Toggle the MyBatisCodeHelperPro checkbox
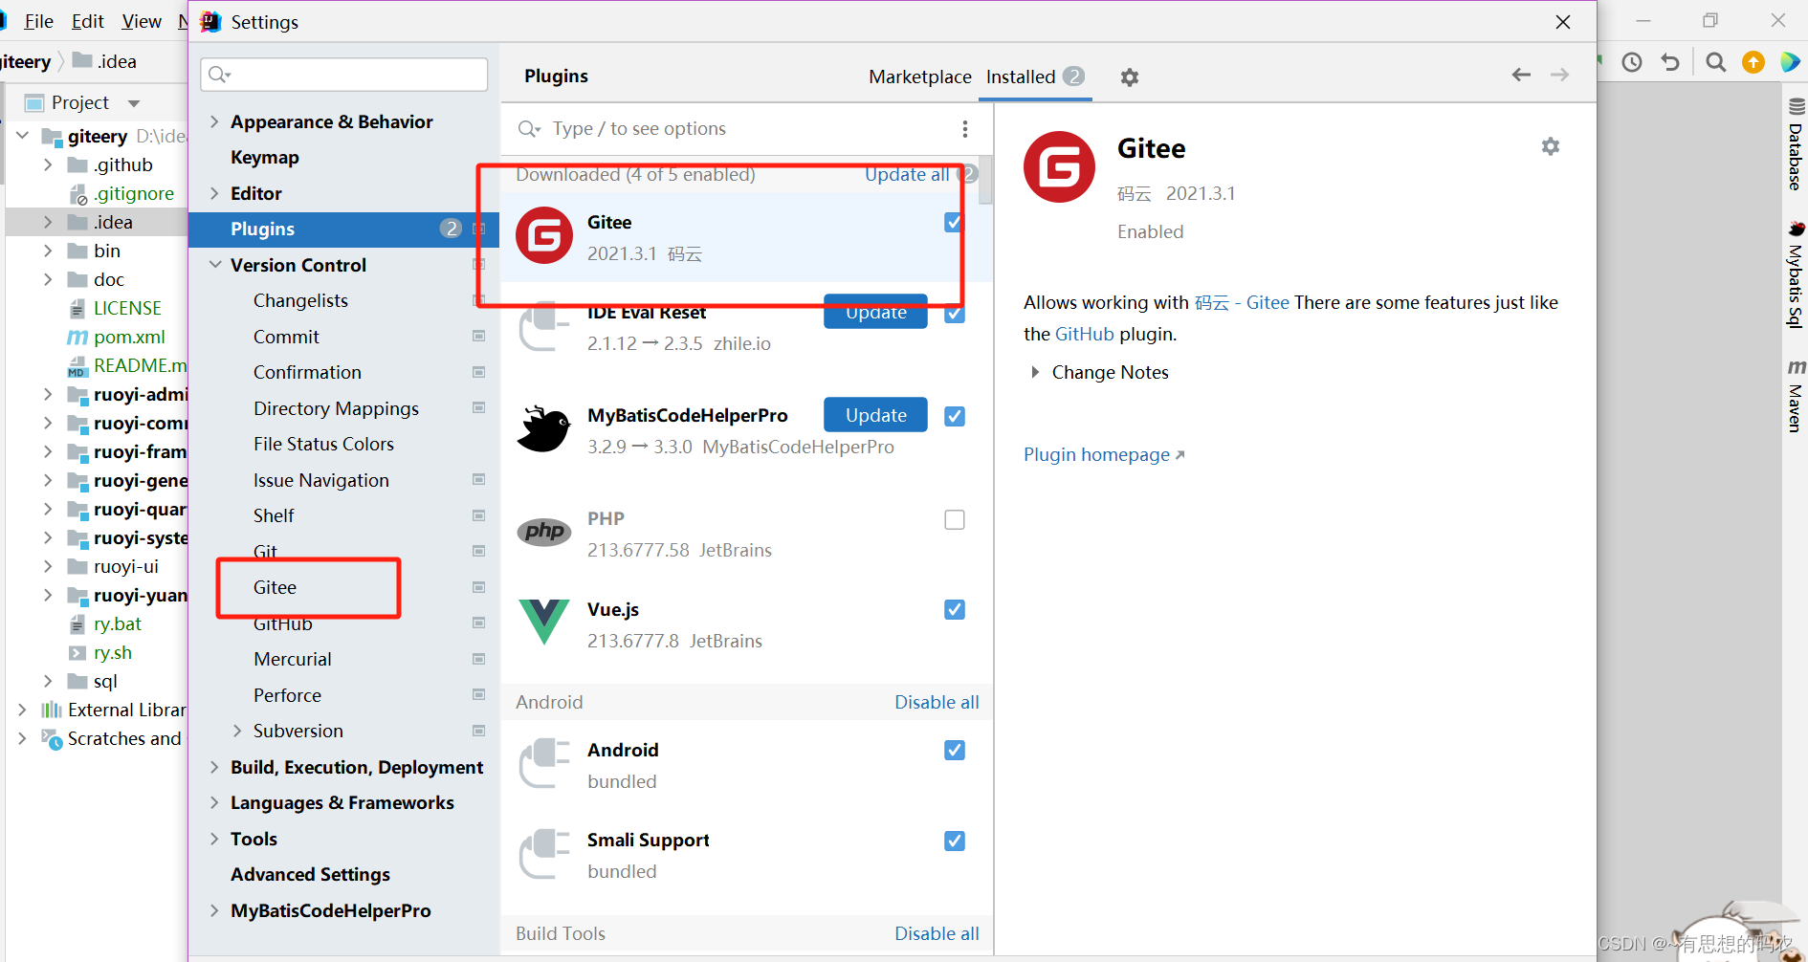The image size is (1808, 962). tap(954, 416)
